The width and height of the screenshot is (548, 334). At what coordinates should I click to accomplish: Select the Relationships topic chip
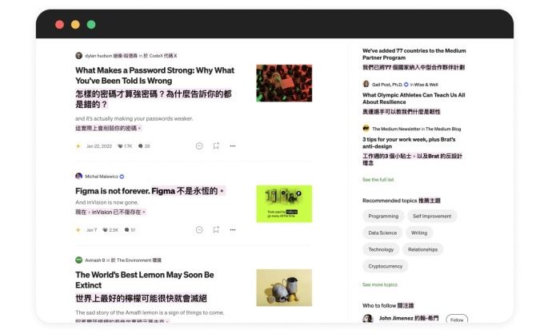coord(422,249)
